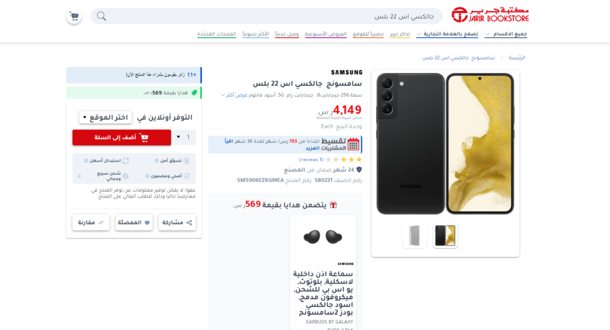
Task: Click the installment calendar icon
Action: click(353, 144)
